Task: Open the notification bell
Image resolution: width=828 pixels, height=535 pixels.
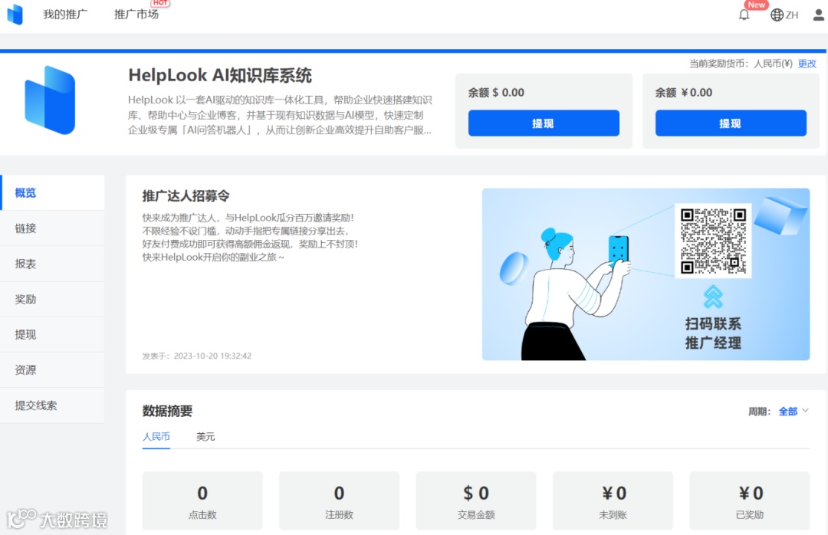Action: (x=743, y=15)
